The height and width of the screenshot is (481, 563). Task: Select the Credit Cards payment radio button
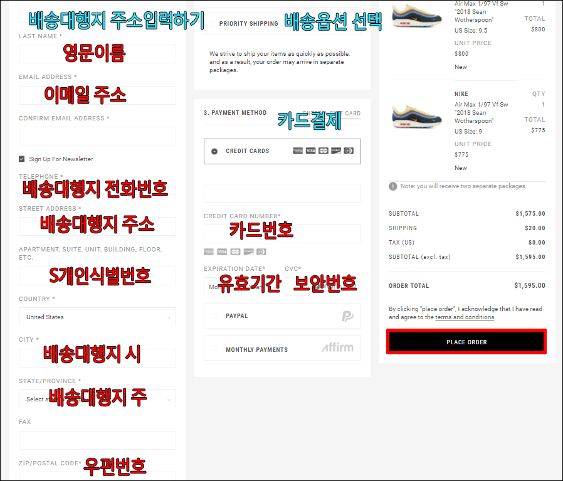tap(214, 151)
